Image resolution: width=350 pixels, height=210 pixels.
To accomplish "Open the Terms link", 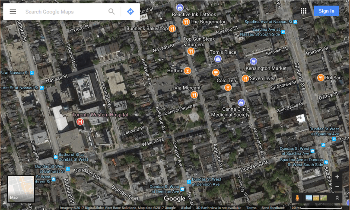I will click(251, 208).
